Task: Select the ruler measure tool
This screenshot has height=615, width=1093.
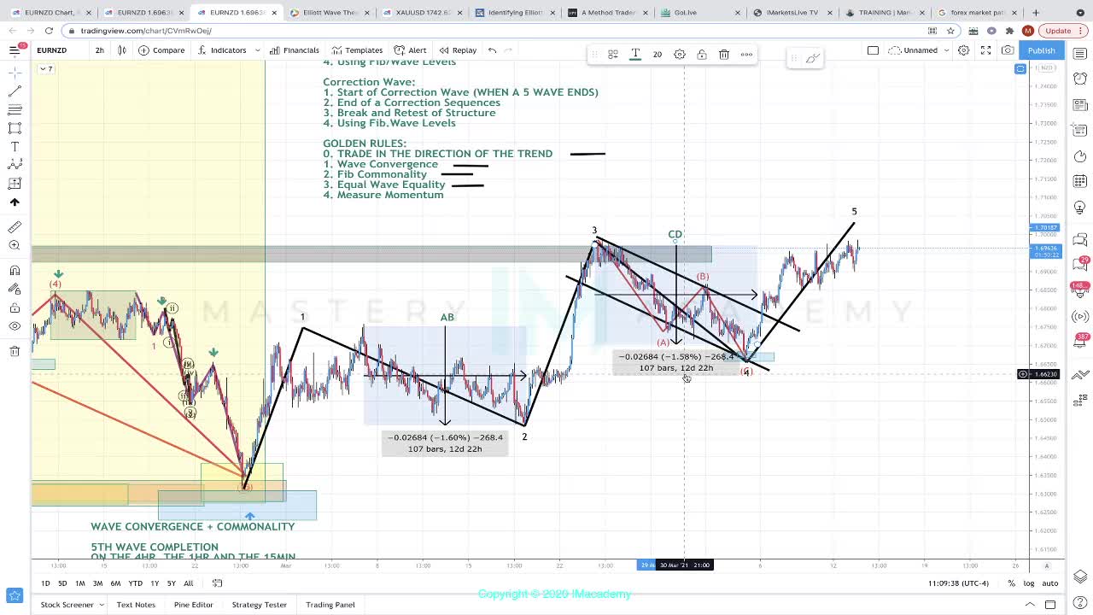Action: click(15, 227)
